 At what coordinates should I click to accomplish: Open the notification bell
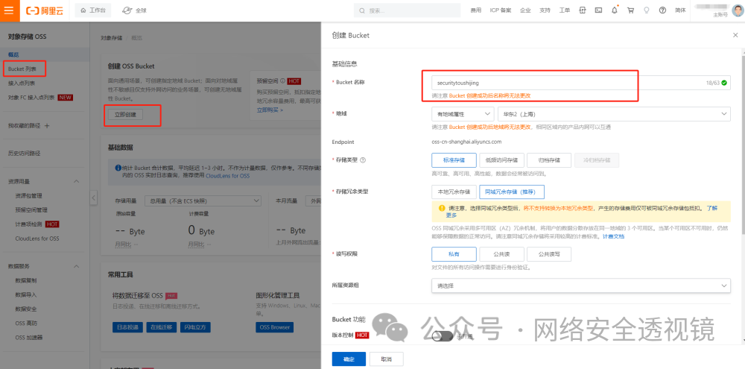point(615,10)
